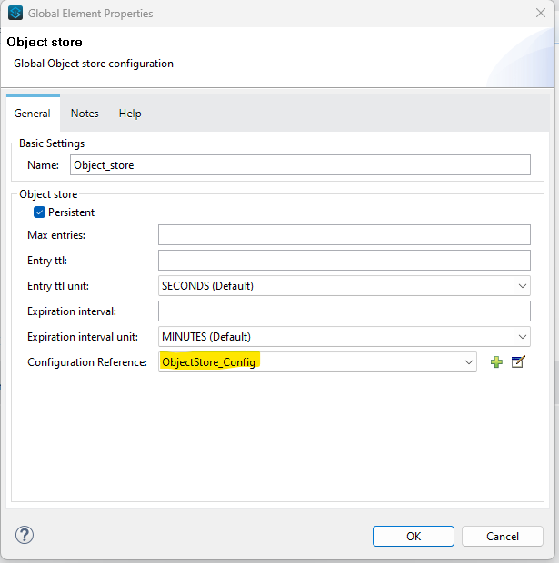Viewport: 559px width, 563px height.
Task: Open the Expiration interval unit dropdown
Action: pos(522,336)
